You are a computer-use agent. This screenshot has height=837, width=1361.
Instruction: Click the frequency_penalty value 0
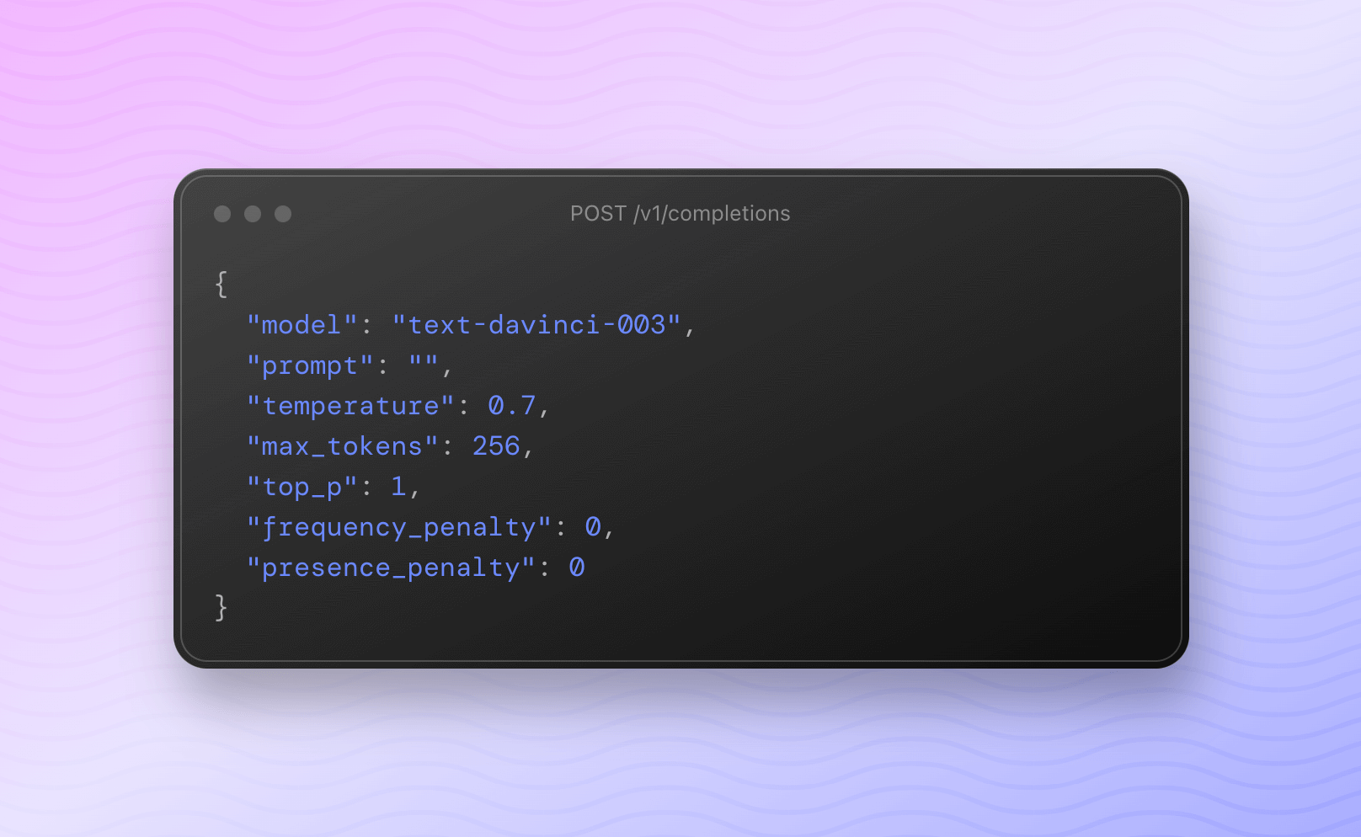click(x=593, y=527)
